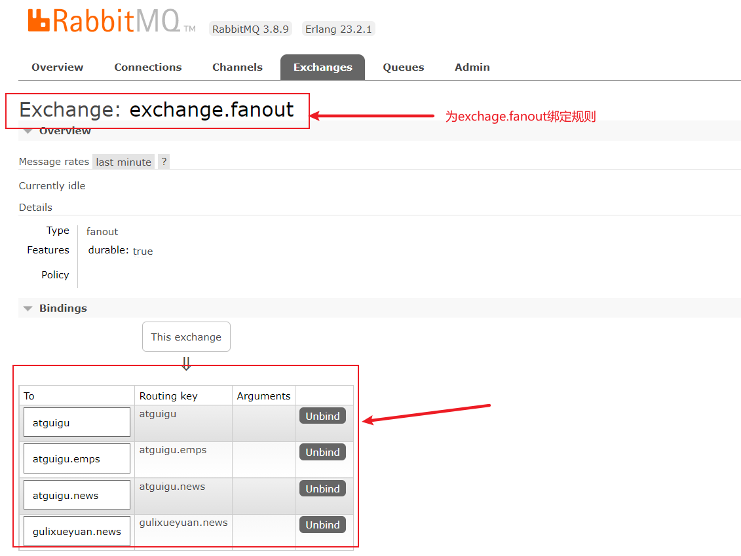Image resolution: width=741 pixels, height=556 pixels.
Task: Click the 'RabbitMQ 3.8.9' version badge
Action: tap(250, 29)
